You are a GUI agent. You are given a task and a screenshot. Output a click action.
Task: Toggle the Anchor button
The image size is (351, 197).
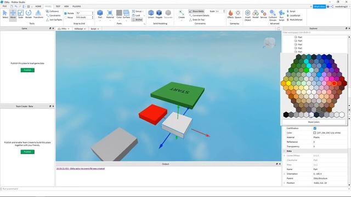(137, 20)
